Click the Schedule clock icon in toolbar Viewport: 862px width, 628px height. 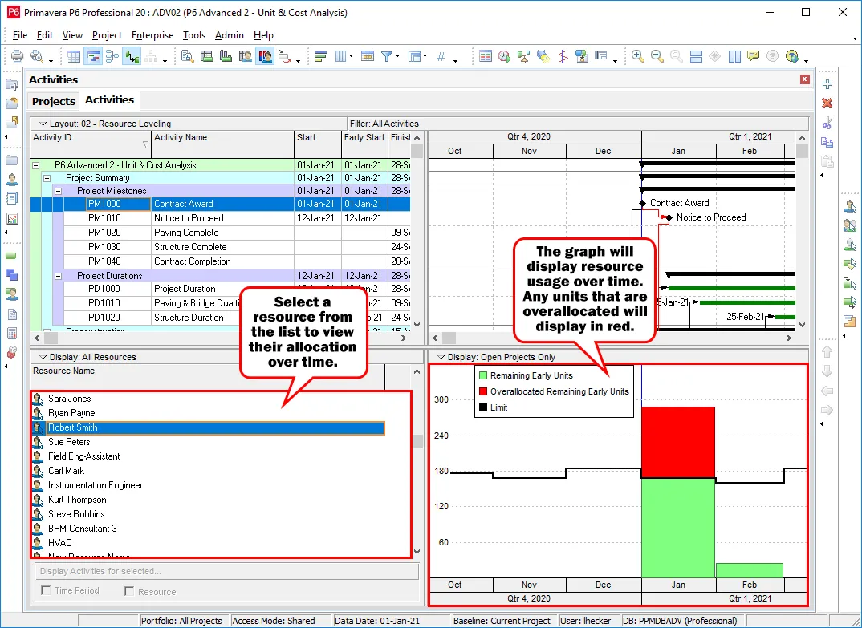504,56
